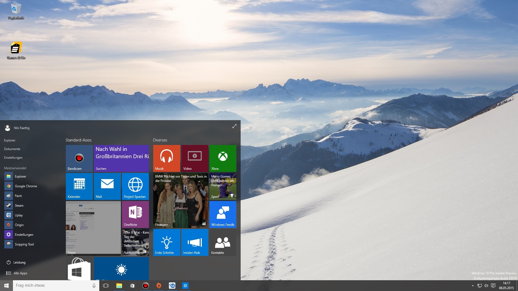Viewport: 518px width, 291px height.
Task: Open Einstellungen with gear icon
Action: 32,235
